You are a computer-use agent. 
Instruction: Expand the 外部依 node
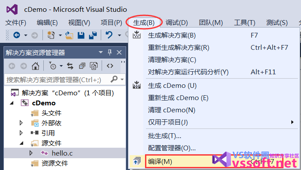tap(21, 123)
